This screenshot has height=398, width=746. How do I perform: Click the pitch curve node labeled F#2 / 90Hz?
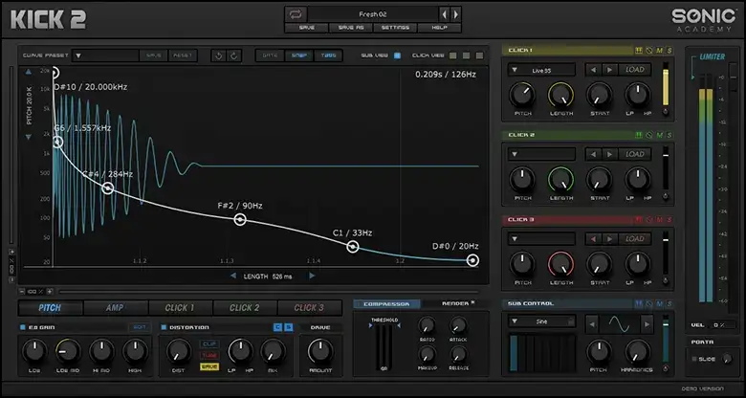(x=240, y=219)
